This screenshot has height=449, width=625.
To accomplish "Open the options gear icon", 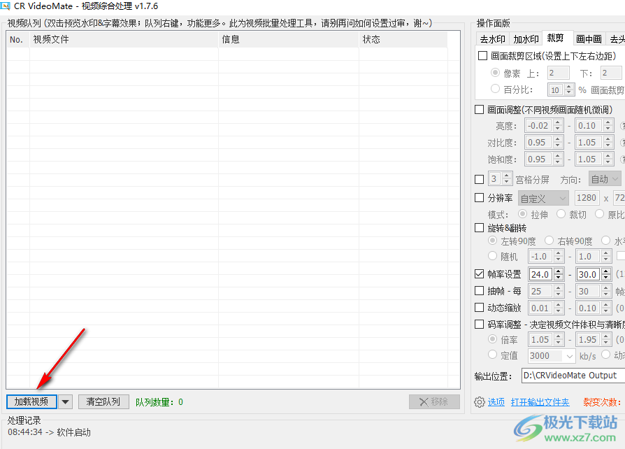I will pyautogui.click(x=480, y=402).
